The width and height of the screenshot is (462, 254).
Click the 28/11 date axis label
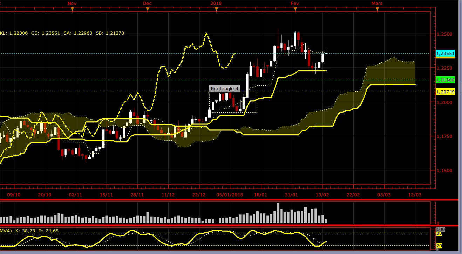point(137,195)
